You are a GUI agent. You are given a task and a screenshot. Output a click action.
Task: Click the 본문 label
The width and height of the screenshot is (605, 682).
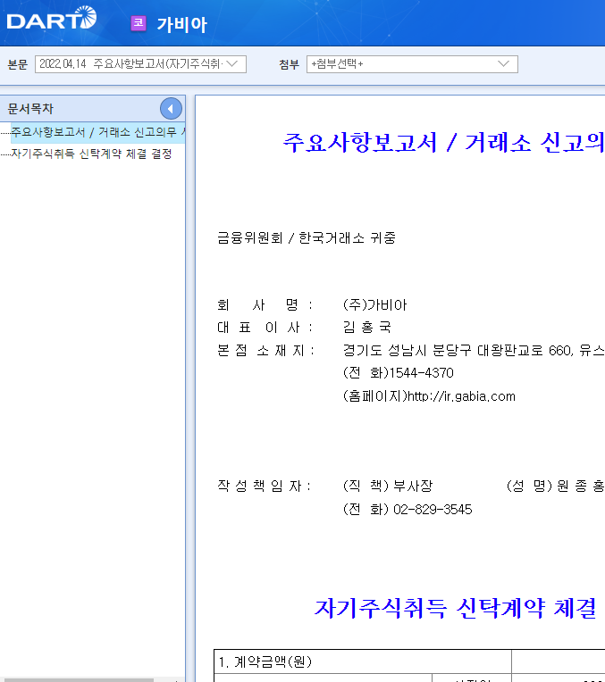pyautogui.click(x=17, y=64)
